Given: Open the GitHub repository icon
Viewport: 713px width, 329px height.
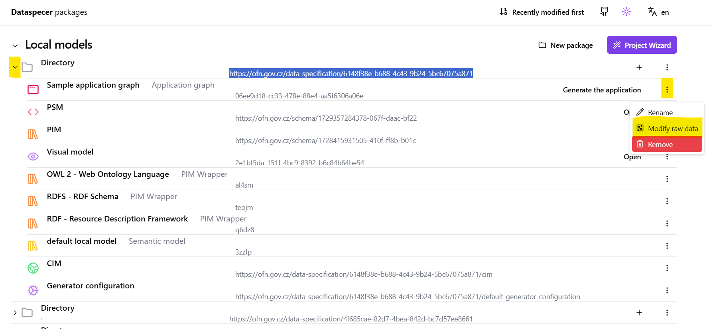Looking at the screenshot, I should point(604,12).
